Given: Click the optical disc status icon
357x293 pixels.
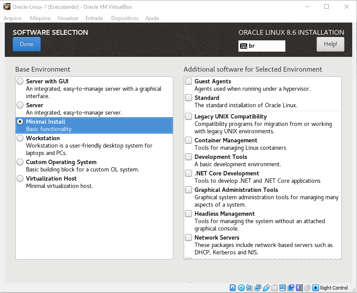Looking at the screenshot, I should [241, 288].
